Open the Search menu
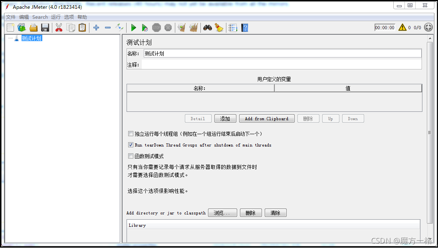The height and width of the screenshot is (248, 438). (x=40, y=17)
